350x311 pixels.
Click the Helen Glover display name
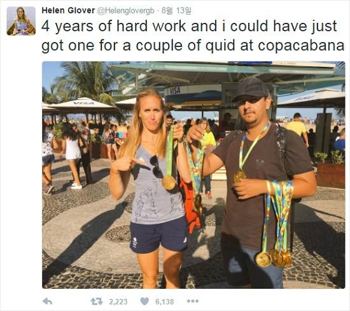coord(68,10)
